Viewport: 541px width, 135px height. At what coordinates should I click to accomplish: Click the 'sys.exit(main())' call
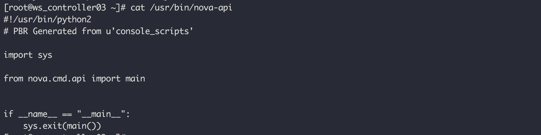click(62, 126)
